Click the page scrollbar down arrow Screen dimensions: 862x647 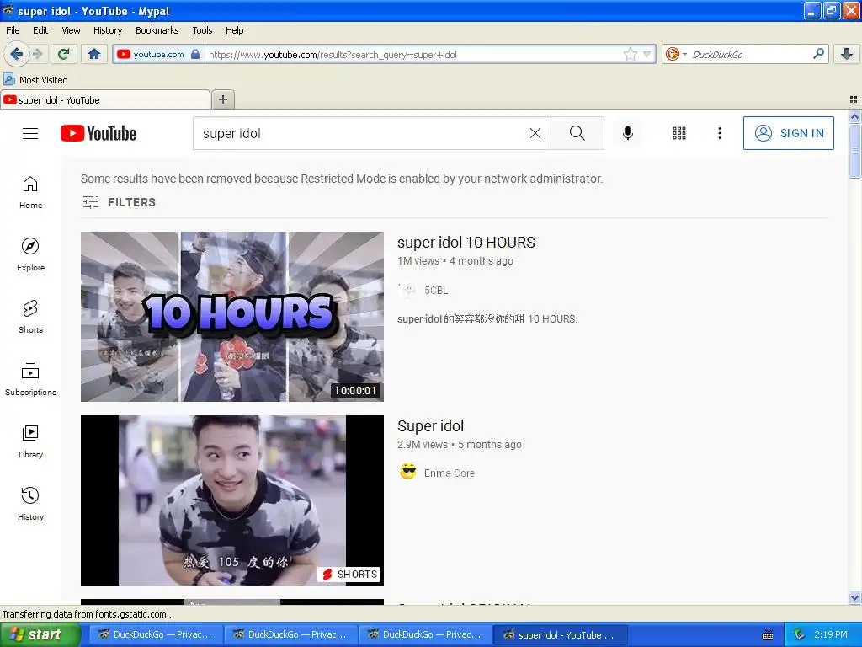(x=854, y=597)
